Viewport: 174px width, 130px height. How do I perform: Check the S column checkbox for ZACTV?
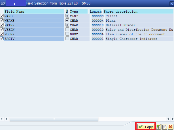pos(67,38)
